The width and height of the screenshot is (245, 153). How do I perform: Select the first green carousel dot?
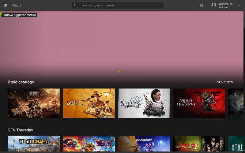pyautogui.click(x=119, y=72)
